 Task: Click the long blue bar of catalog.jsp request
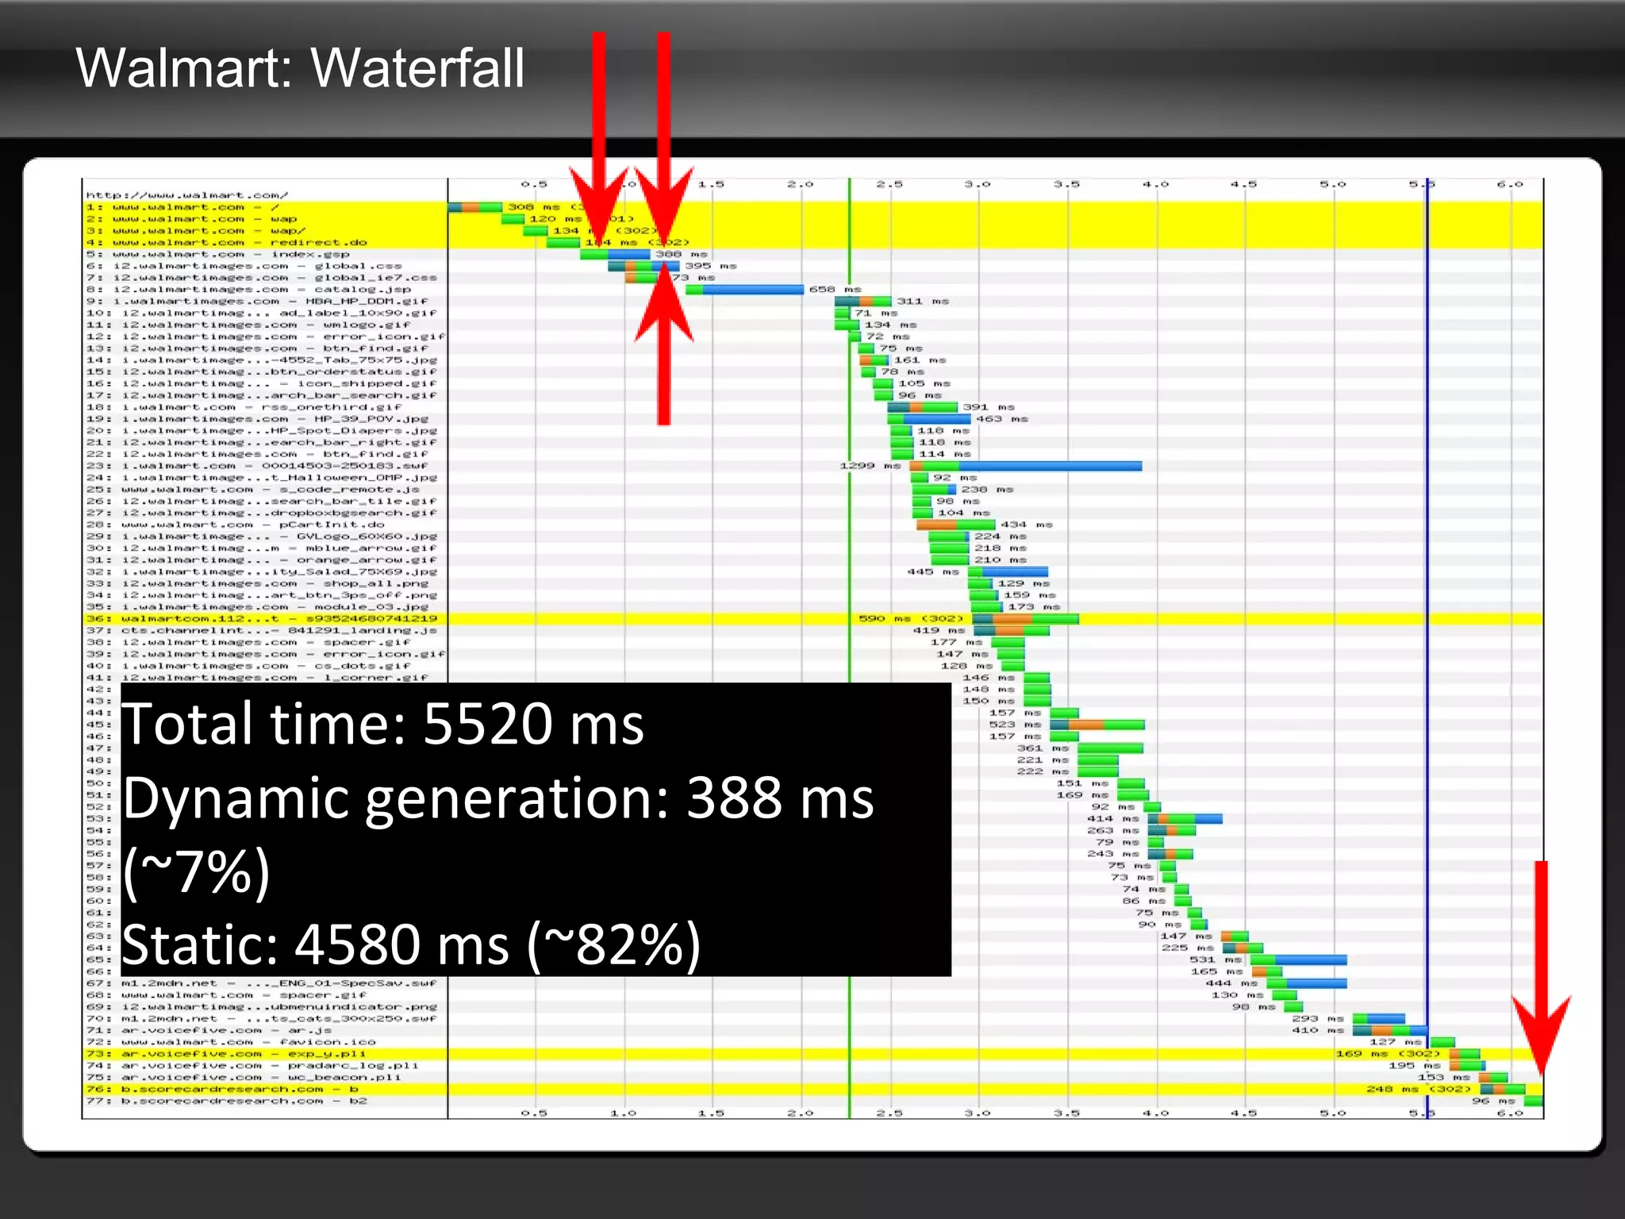753,290
